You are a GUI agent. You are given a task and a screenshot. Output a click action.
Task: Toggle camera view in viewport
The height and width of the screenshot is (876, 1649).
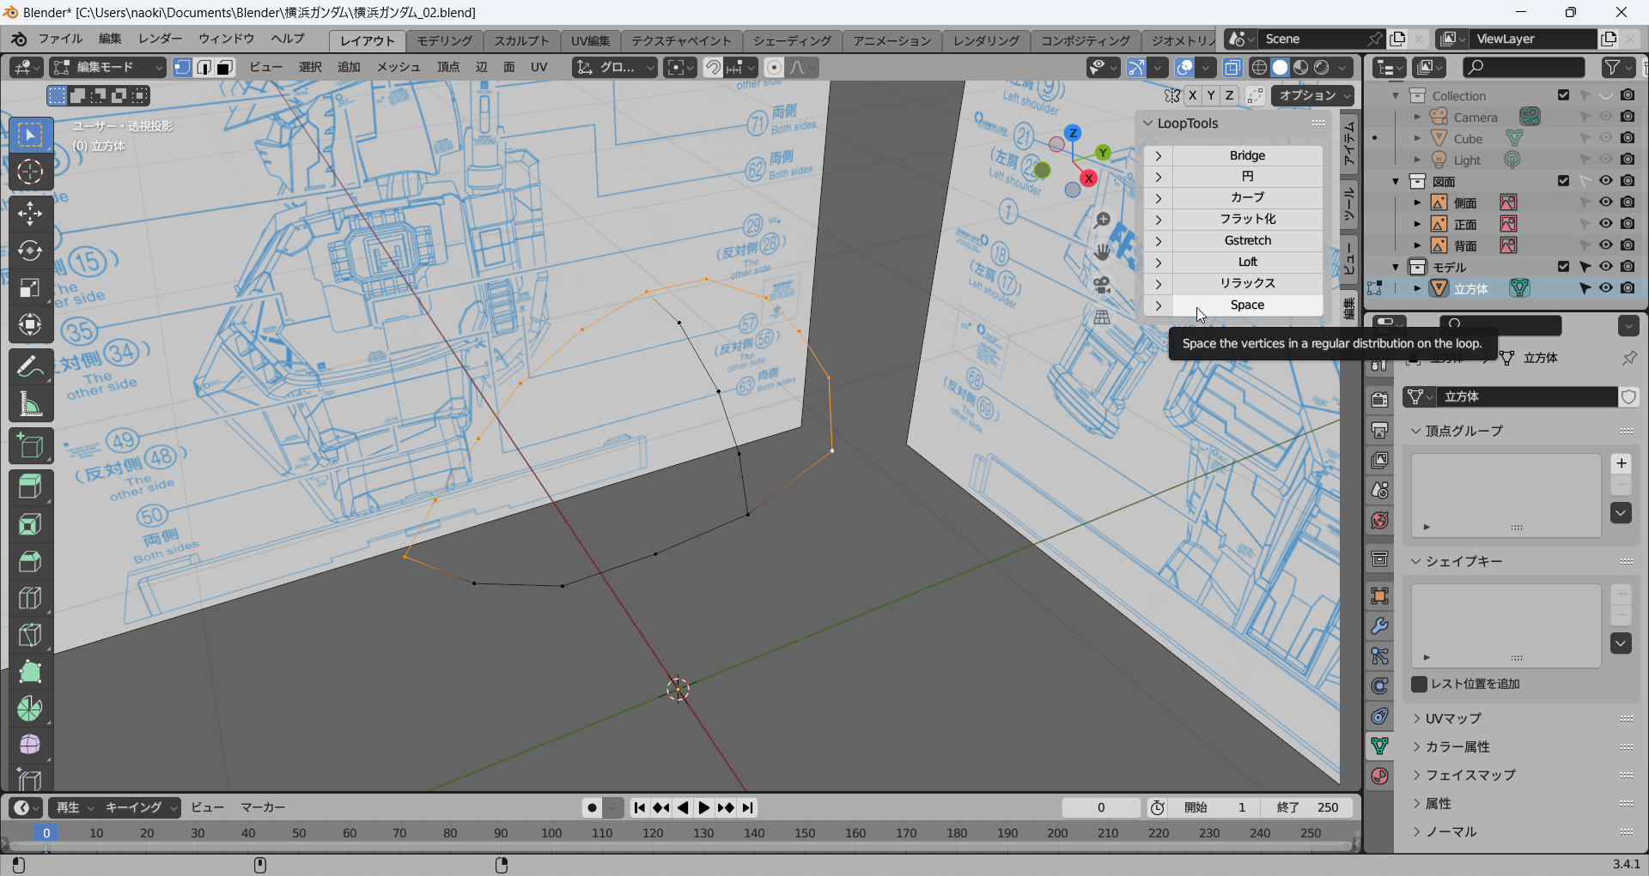tap(1103, 284)
